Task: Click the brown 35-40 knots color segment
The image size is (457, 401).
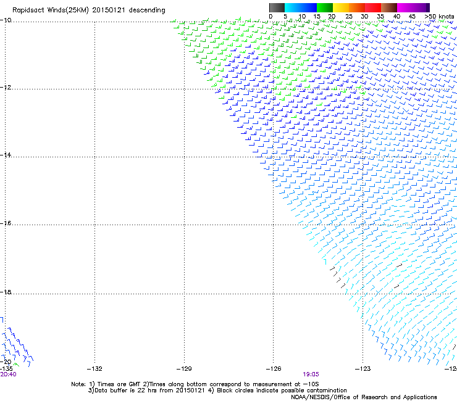Action: [389, 7]
